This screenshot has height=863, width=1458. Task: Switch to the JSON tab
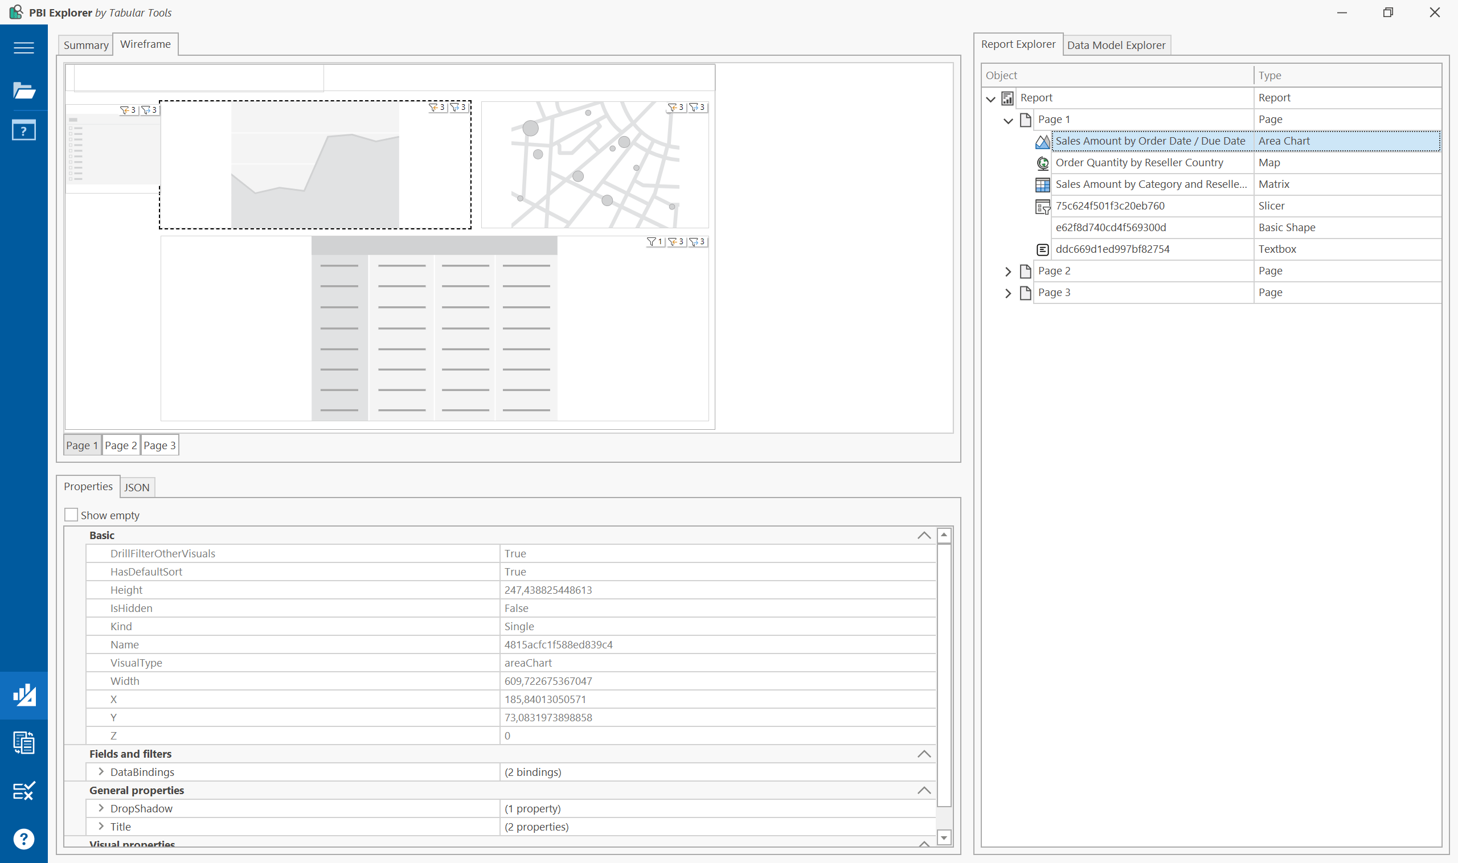point(137,487)
